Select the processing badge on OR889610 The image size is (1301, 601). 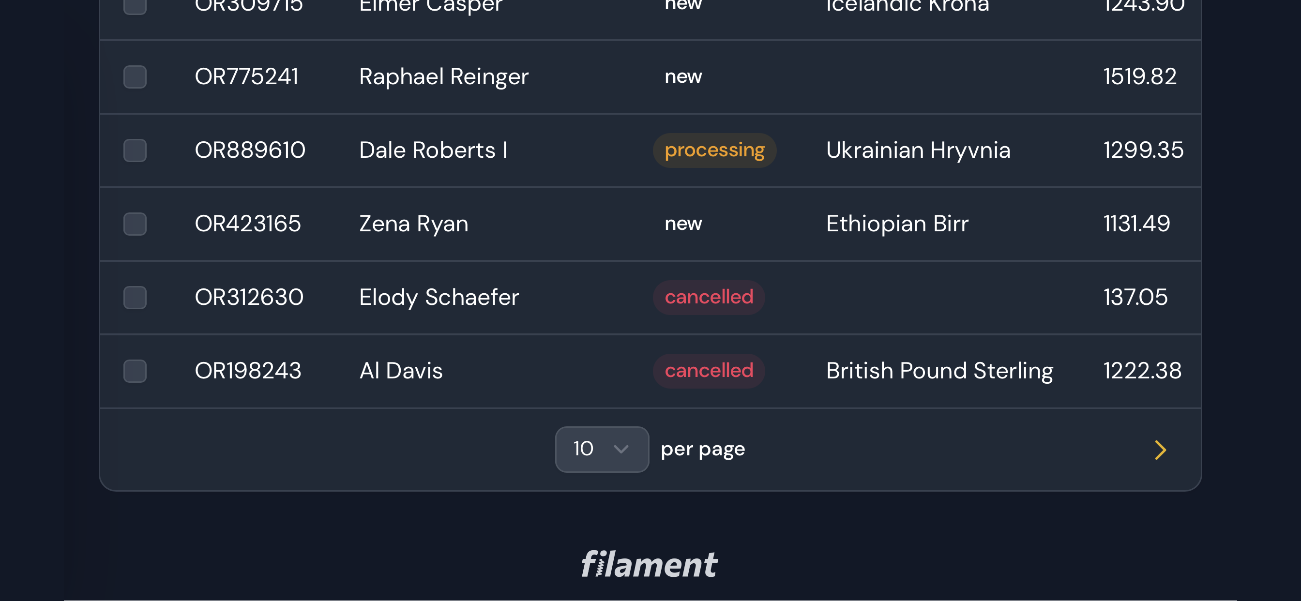coord(715,150)
